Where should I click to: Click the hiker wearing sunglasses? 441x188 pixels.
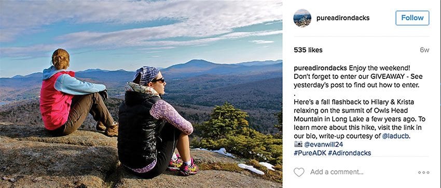156,121
